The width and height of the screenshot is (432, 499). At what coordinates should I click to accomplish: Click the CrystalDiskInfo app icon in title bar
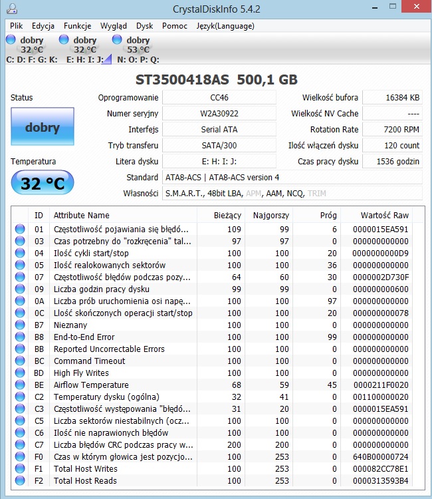tap(12, 8)
